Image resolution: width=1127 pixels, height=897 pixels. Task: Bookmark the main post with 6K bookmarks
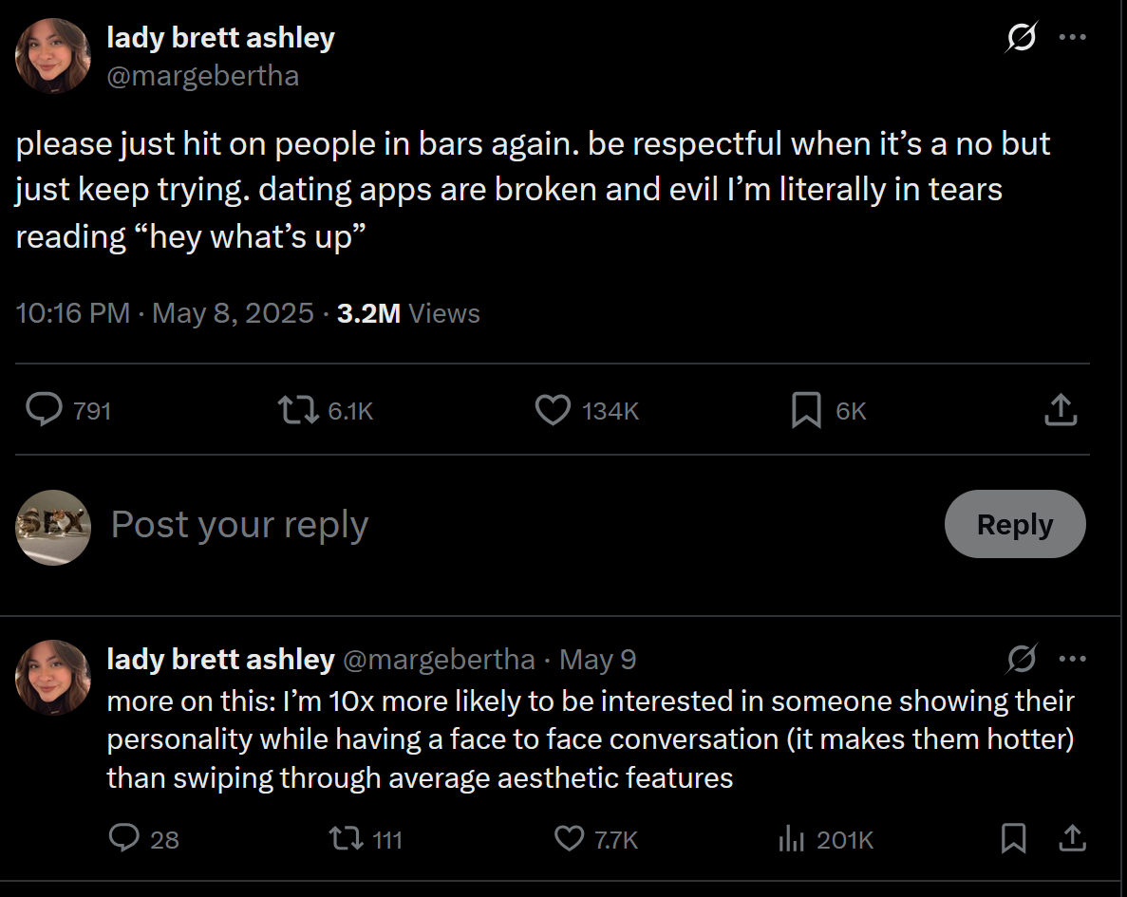806,410
